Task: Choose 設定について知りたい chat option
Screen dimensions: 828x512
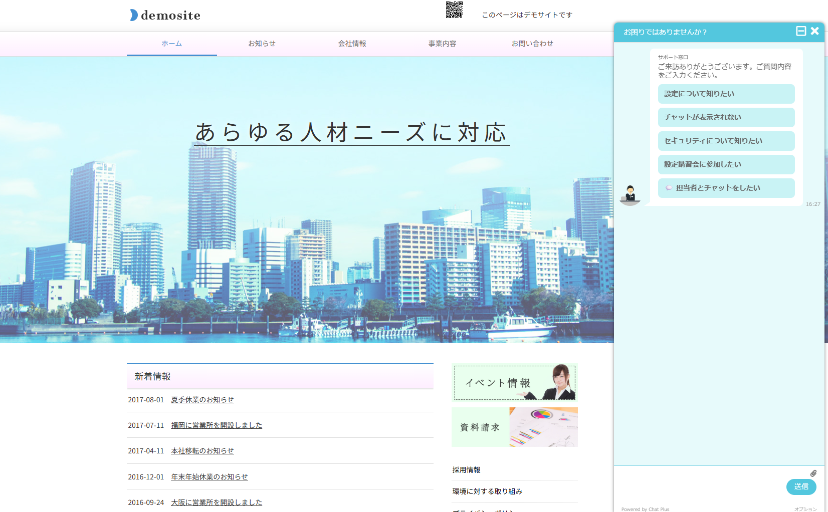Action: click(x=726, y=94)
